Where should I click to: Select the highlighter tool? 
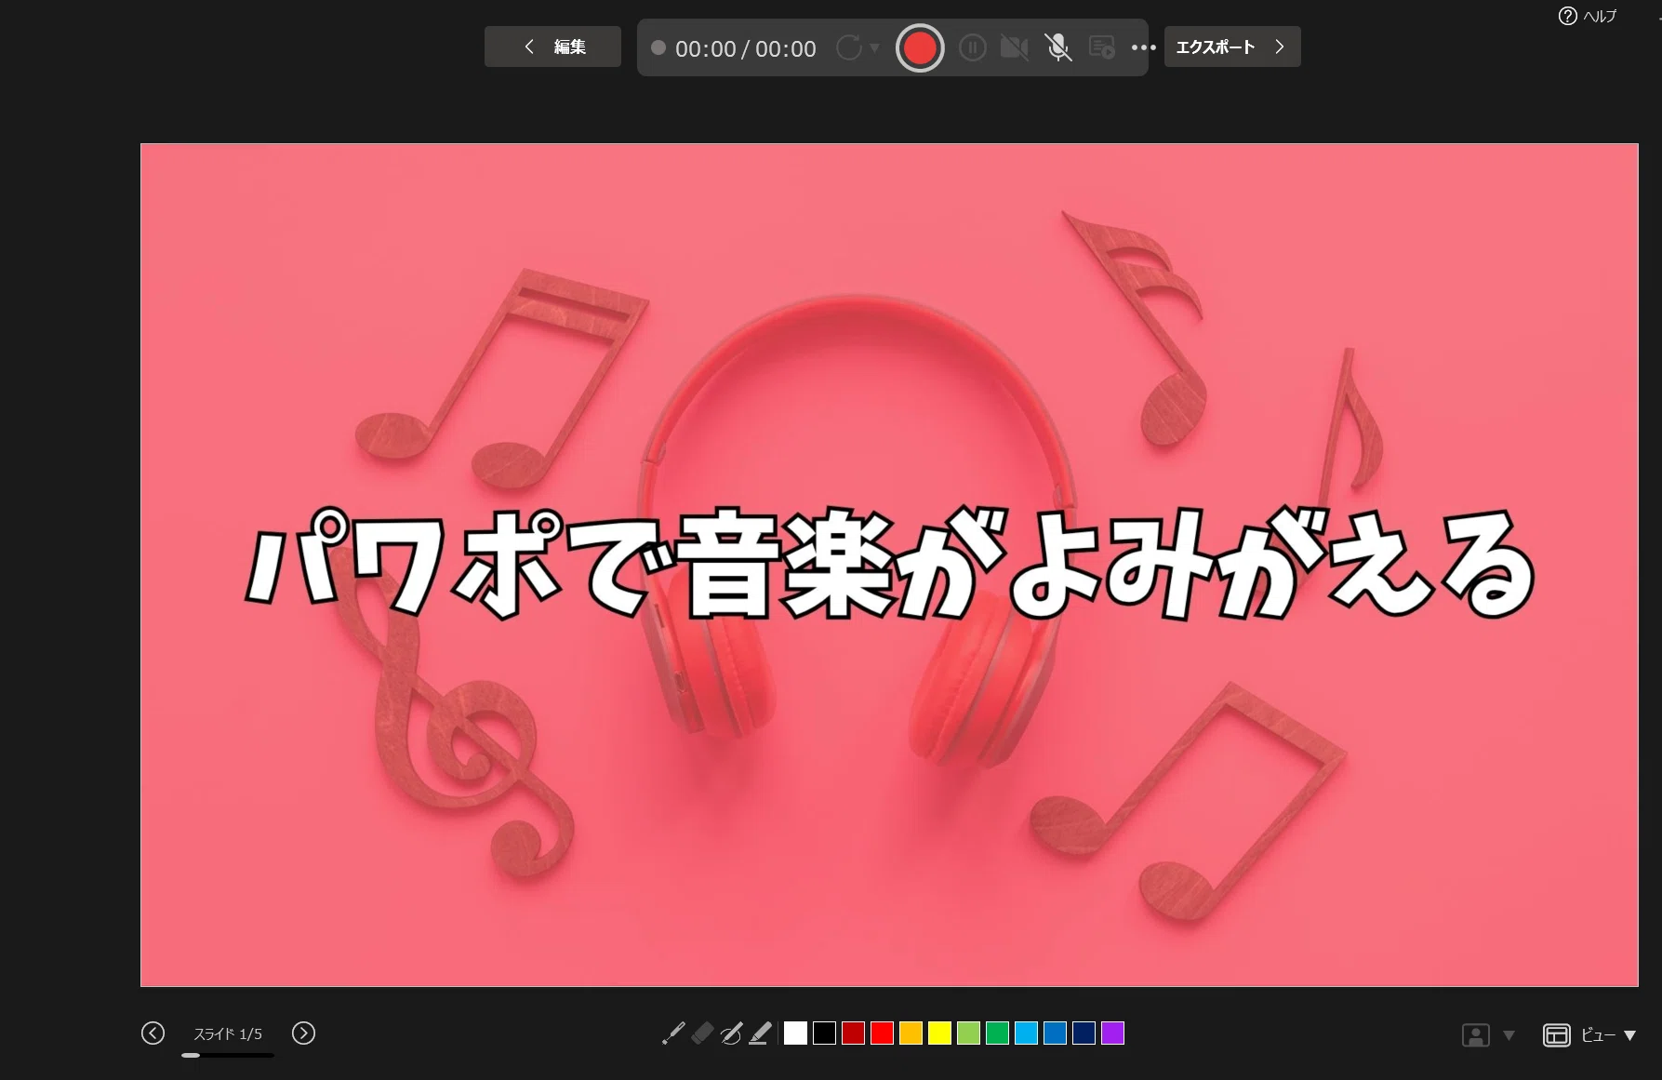760,1033
